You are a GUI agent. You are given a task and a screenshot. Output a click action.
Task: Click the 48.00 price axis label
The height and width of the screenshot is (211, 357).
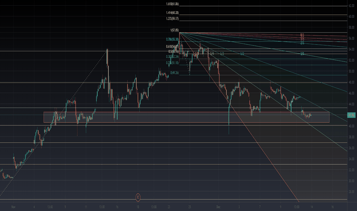[x=351, y=82]
